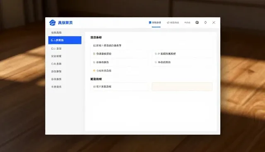The width and height of the screenshot is (265, 152).
Task: Open the active header tab with blue underline
Action: click(155, 23)
